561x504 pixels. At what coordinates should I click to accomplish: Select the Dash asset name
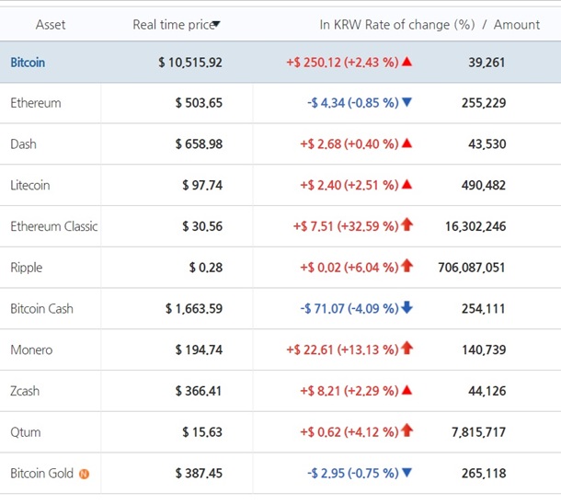coord(23,144)
